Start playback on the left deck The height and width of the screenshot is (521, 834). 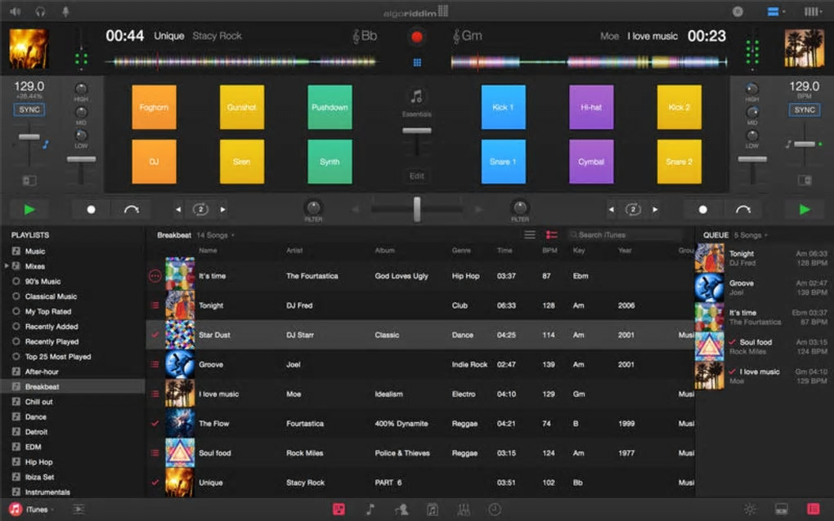coord(29,210)
